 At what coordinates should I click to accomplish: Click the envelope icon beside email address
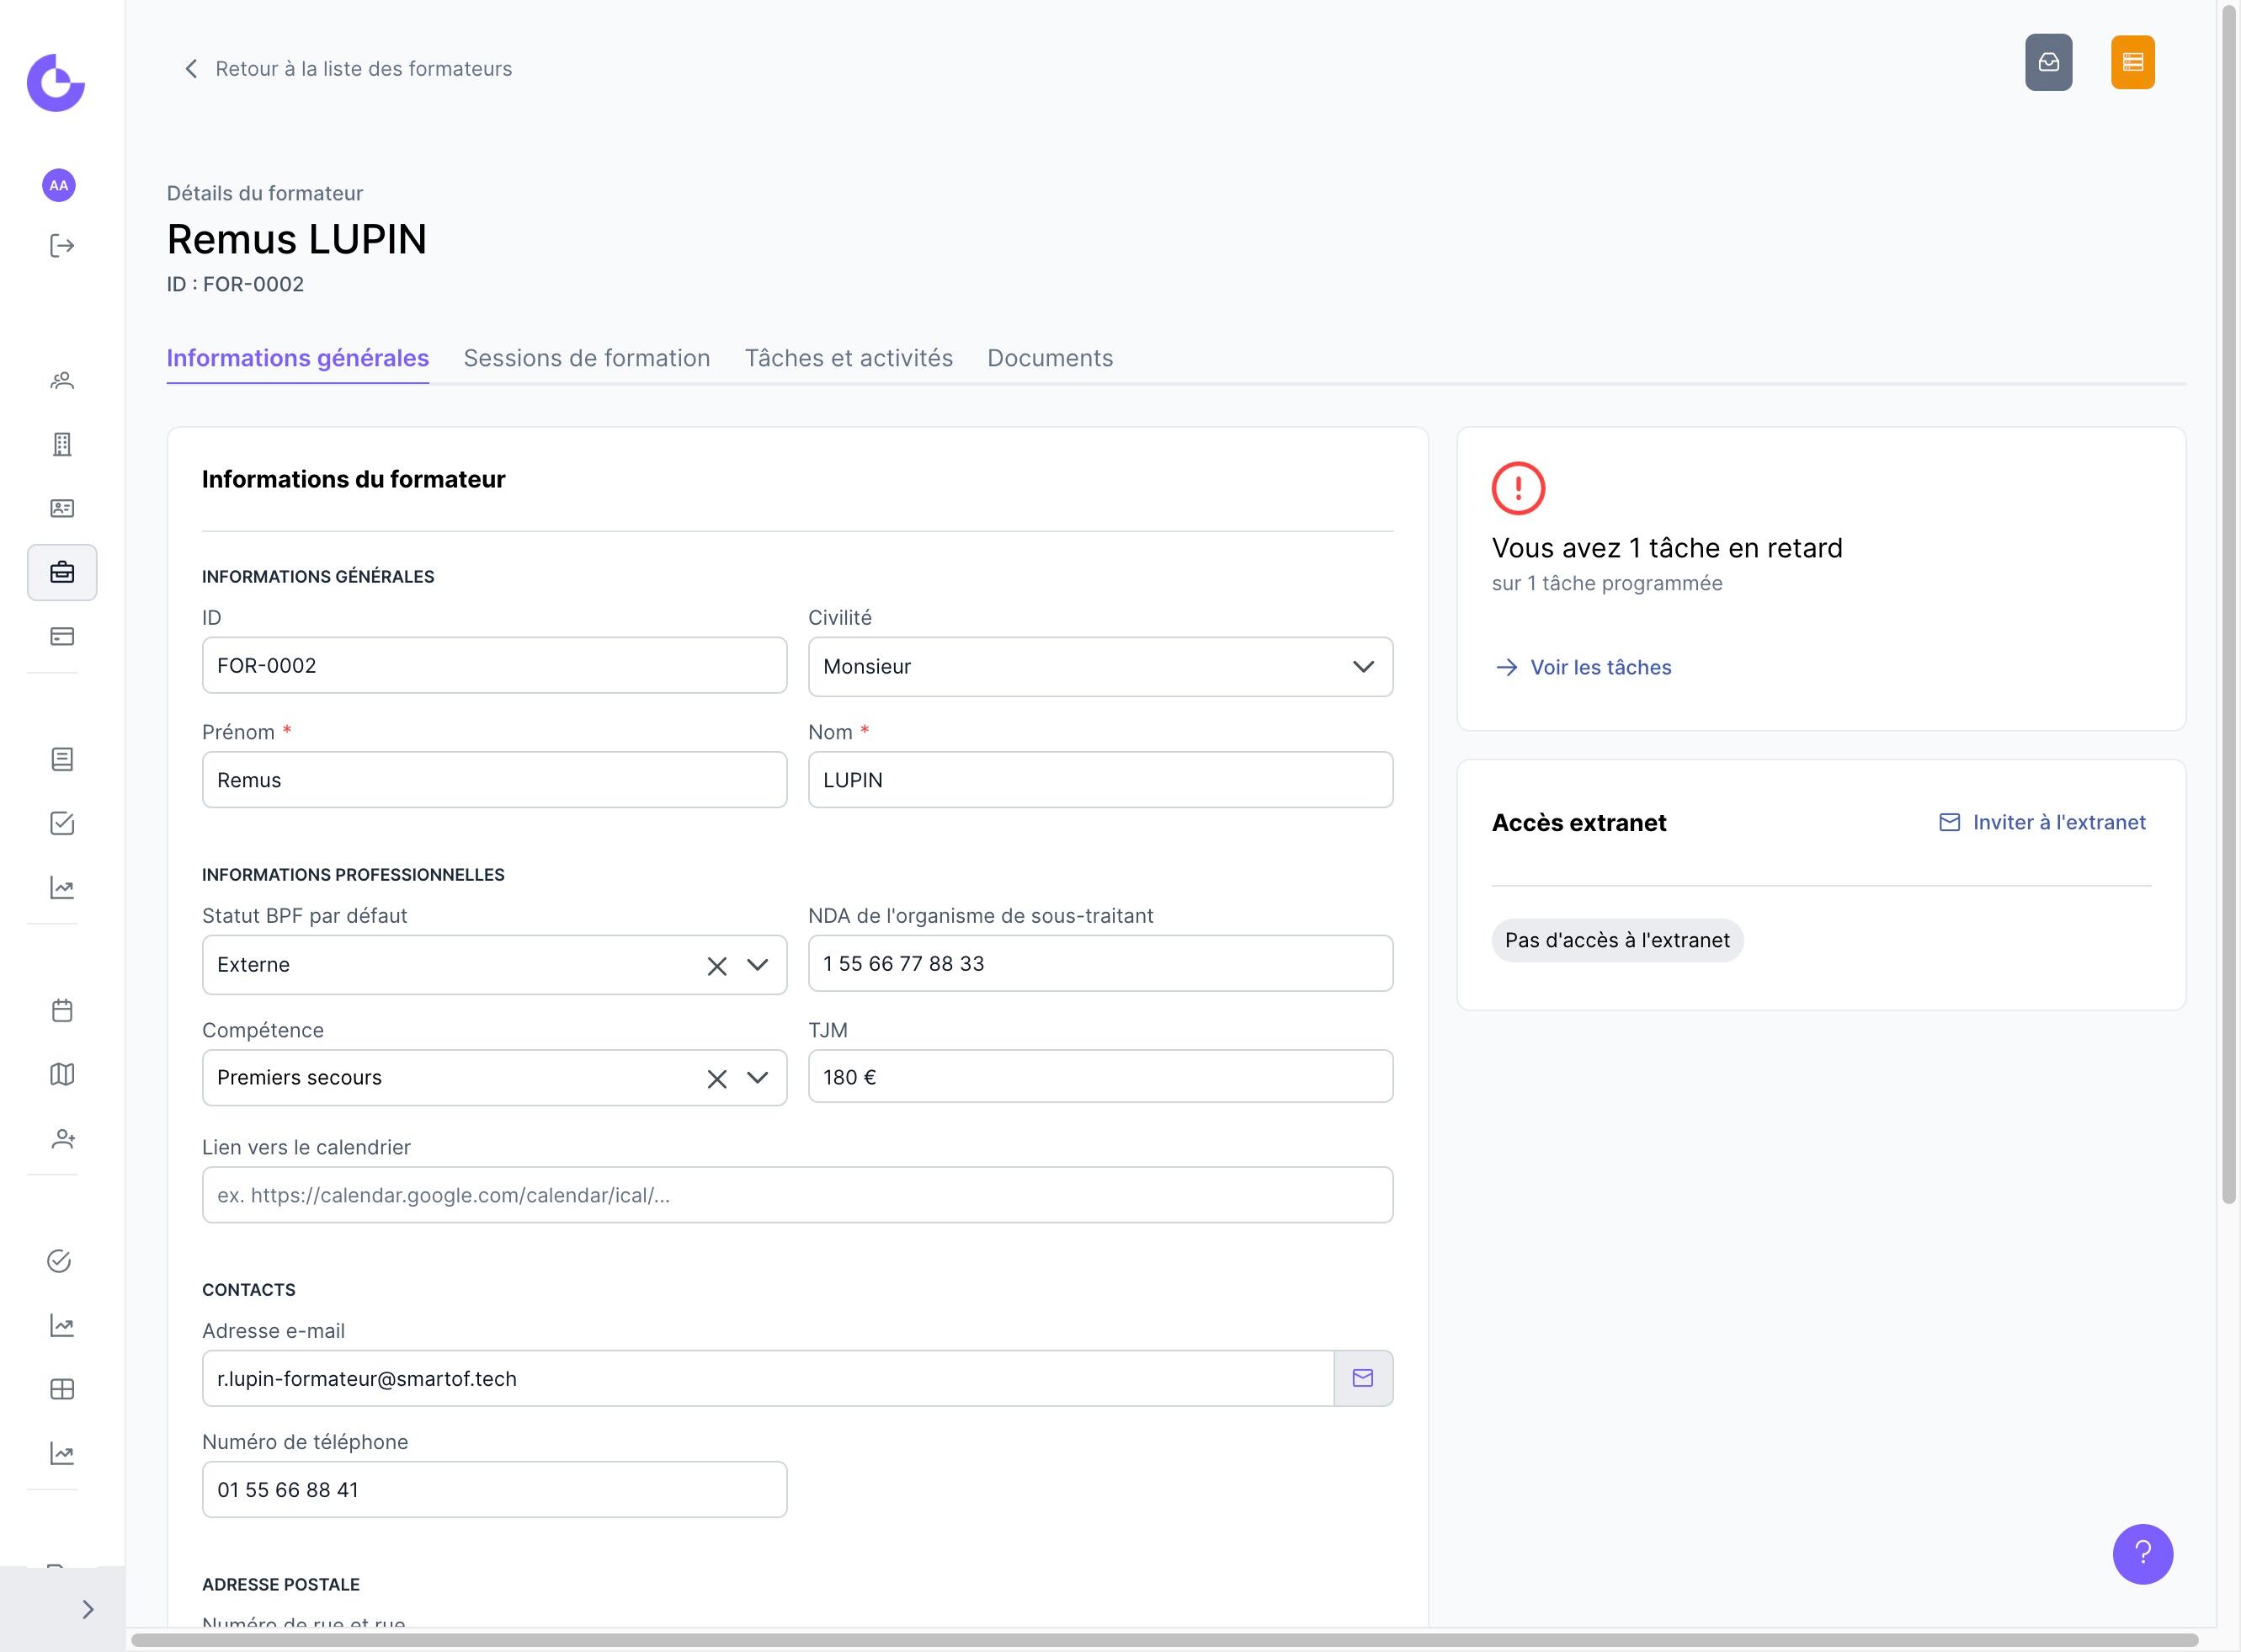coord(1362,1378)
